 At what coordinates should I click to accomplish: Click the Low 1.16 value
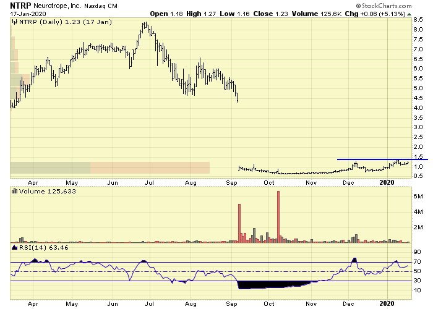234,14
